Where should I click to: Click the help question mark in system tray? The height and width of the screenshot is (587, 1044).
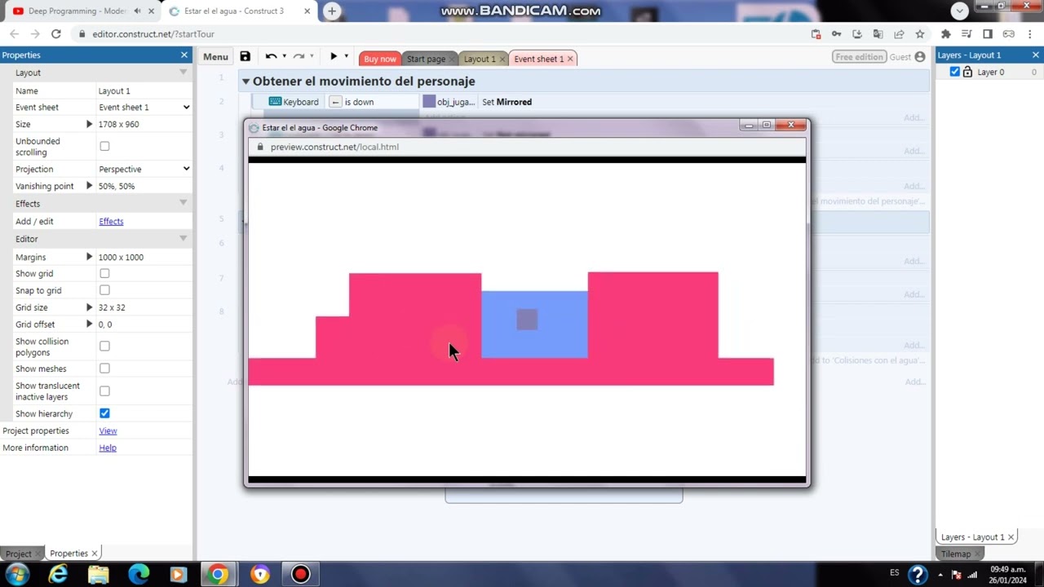917,575
